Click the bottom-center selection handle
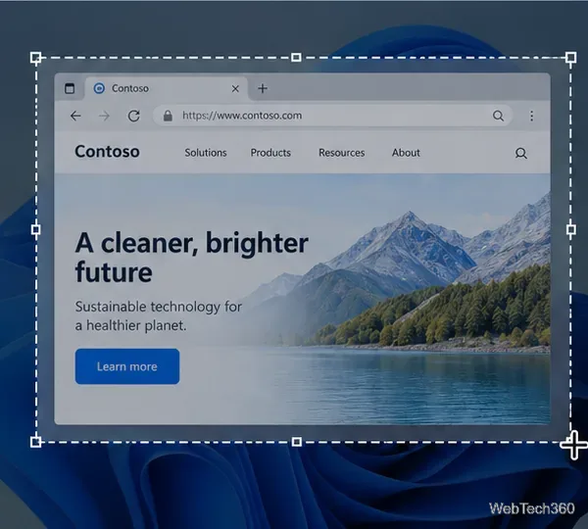This screenshot has height=529, width=588. (x=296, y=442)
